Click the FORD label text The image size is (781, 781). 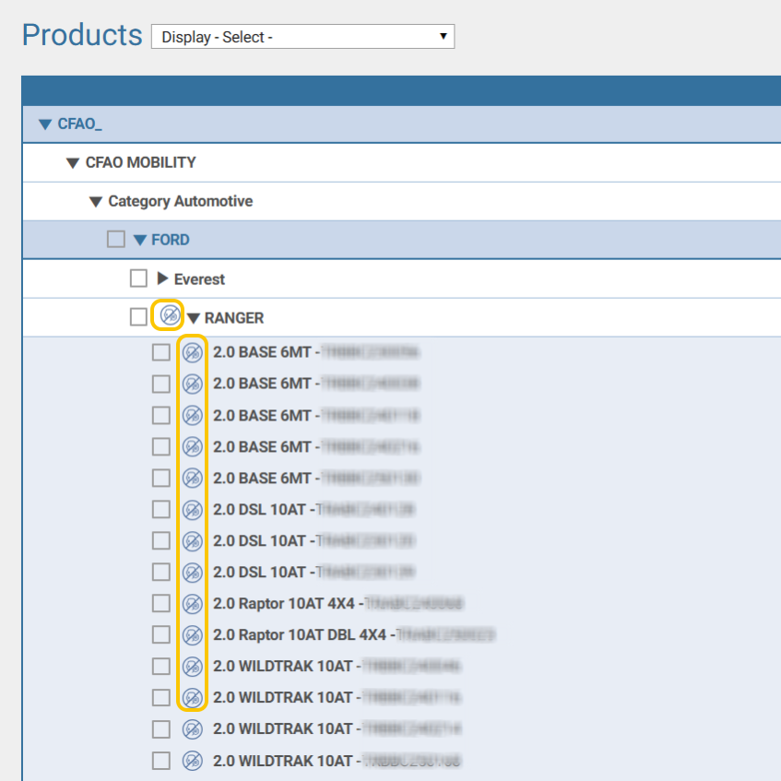(x=171, y=240)
